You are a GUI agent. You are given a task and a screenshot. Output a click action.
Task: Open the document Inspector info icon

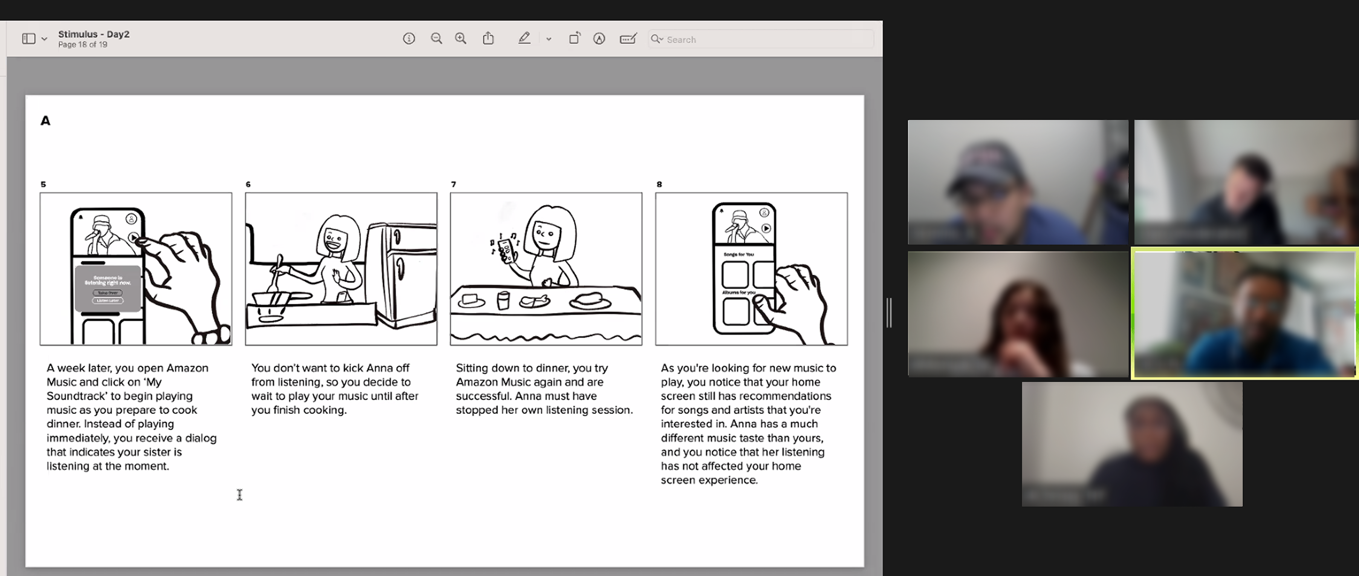coord(409,38)
